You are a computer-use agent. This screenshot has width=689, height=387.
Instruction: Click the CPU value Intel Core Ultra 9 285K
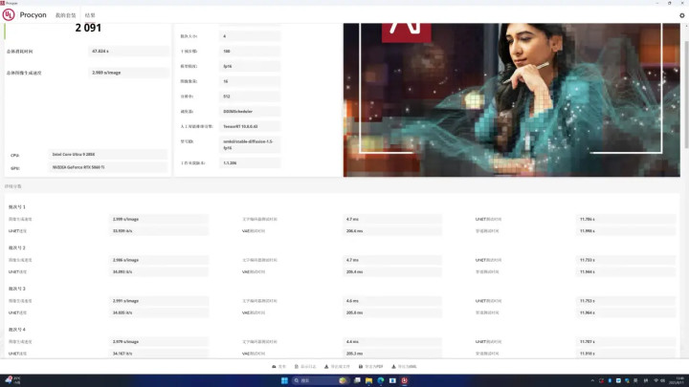107,155
